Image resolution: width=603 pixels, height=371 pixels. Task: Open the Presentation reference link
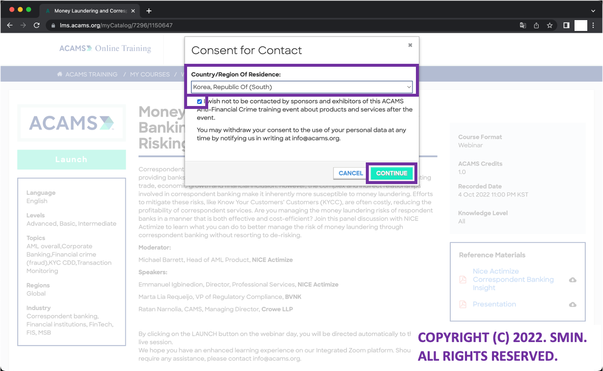tap(494, 304)
